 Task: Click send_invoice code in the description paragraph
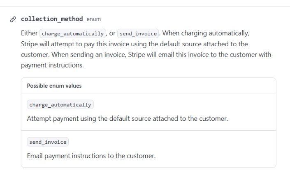(x=138, y=34)
